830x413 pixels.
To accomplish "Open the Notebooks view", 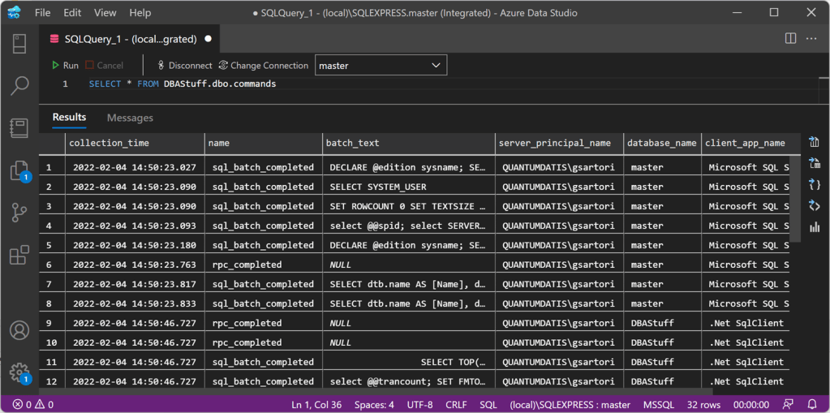I will point(19,127).
